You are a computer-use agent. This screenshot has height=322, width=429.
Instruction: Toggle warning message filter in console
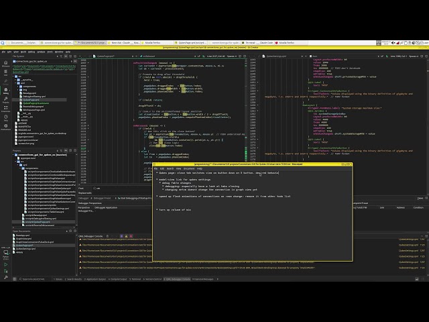(126, 236)
